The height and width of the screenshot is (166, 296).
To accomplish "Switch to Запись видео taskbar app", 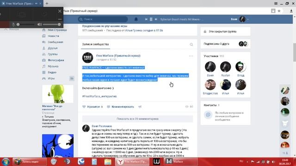I will (x=30, y=162).
